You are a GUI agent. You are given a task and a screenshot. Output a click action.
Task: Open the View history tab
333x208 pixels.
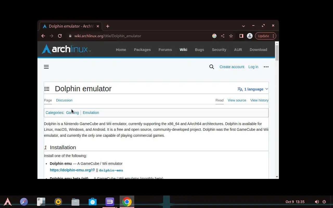[x=259, y=100]
